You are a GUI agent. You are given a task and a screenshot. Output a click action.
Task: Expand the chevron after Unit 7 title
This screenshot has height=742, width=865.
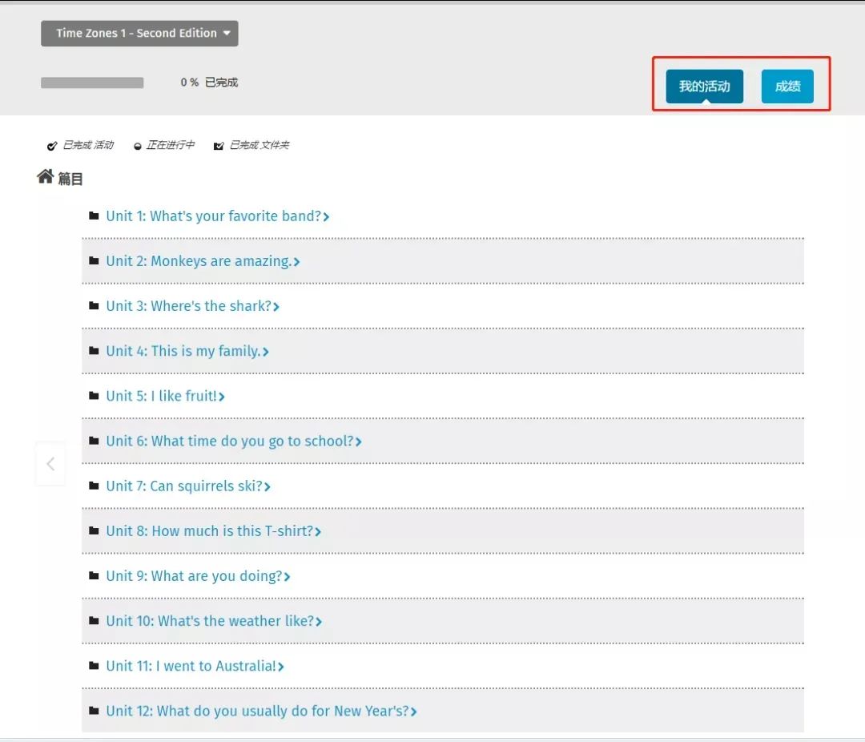[267, 487]
